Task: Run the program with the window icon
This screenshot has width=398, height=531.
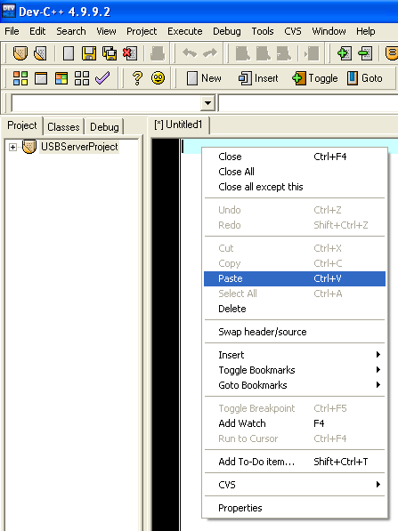Action: pos(41,78)
